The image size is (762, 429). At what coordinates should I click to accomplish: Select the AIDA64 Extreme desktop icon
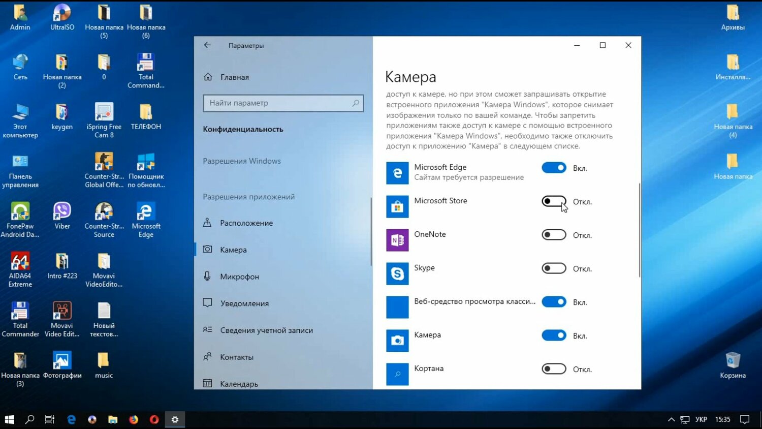coord(20,269)
